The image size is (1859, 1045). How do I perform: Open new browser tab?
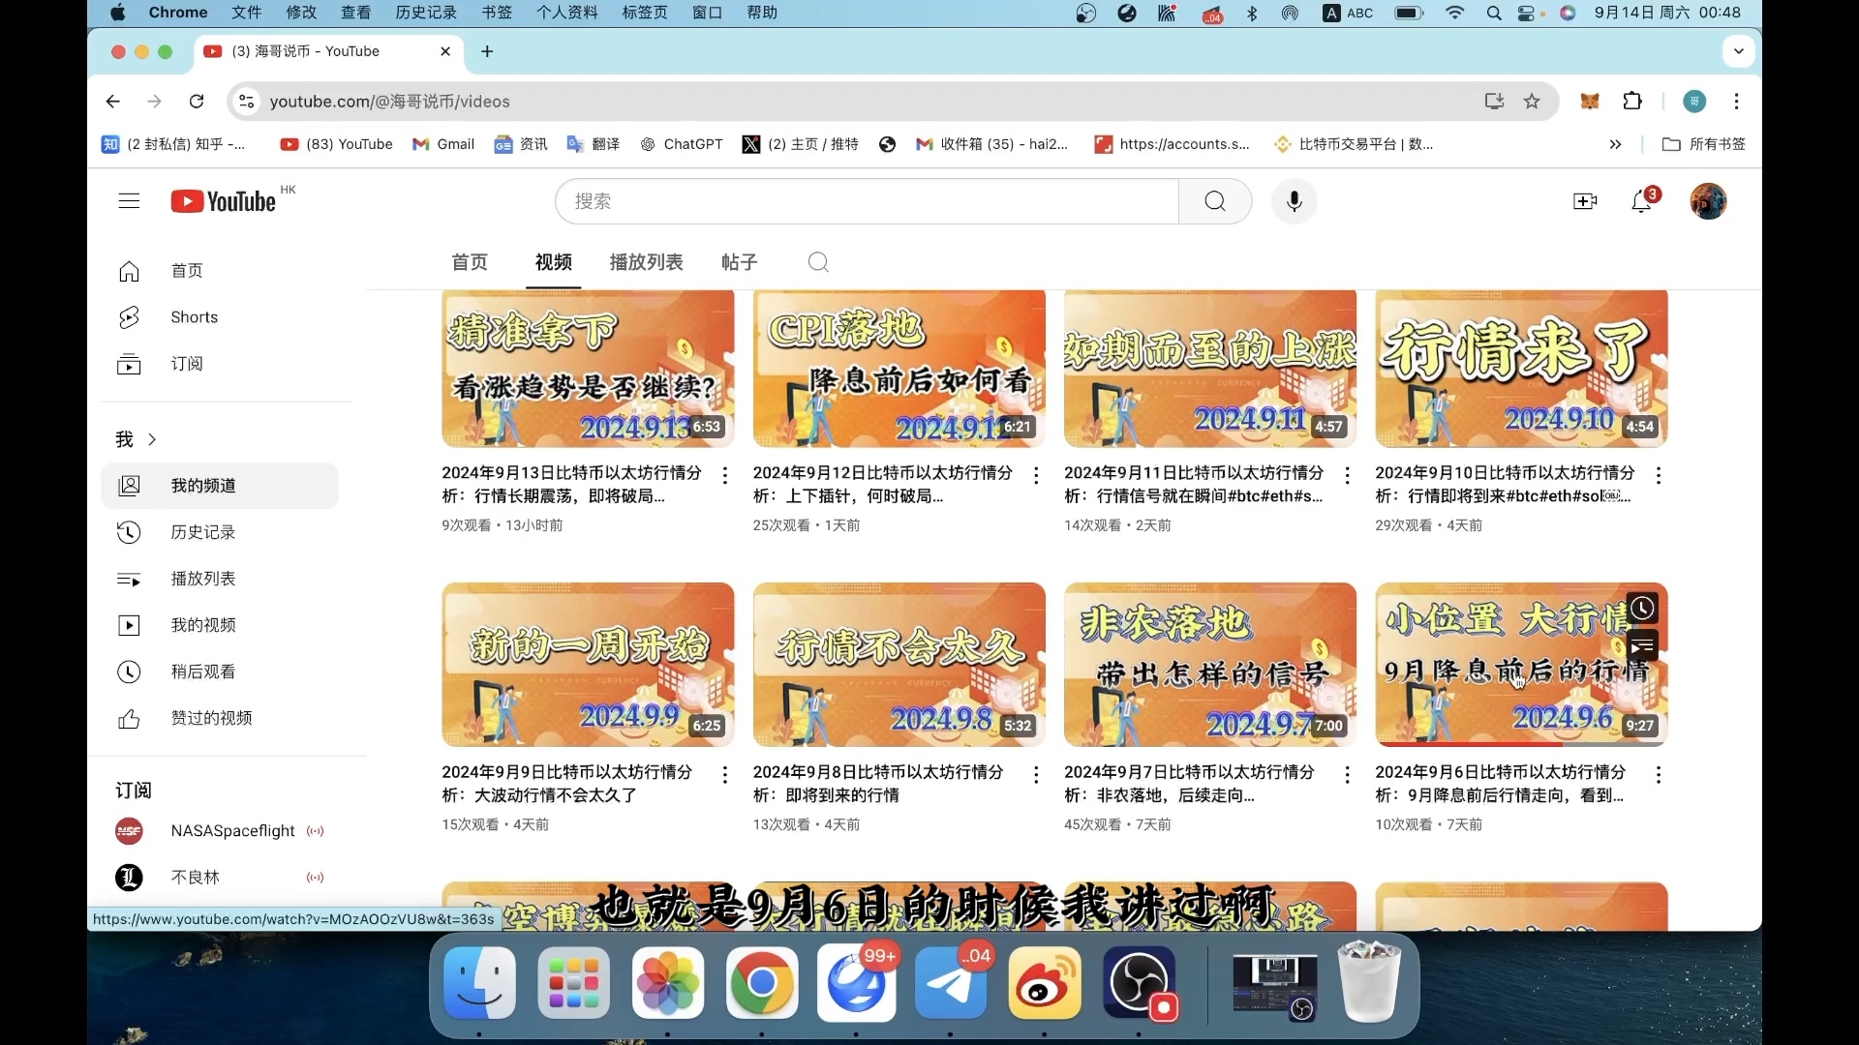pos(487,51)
